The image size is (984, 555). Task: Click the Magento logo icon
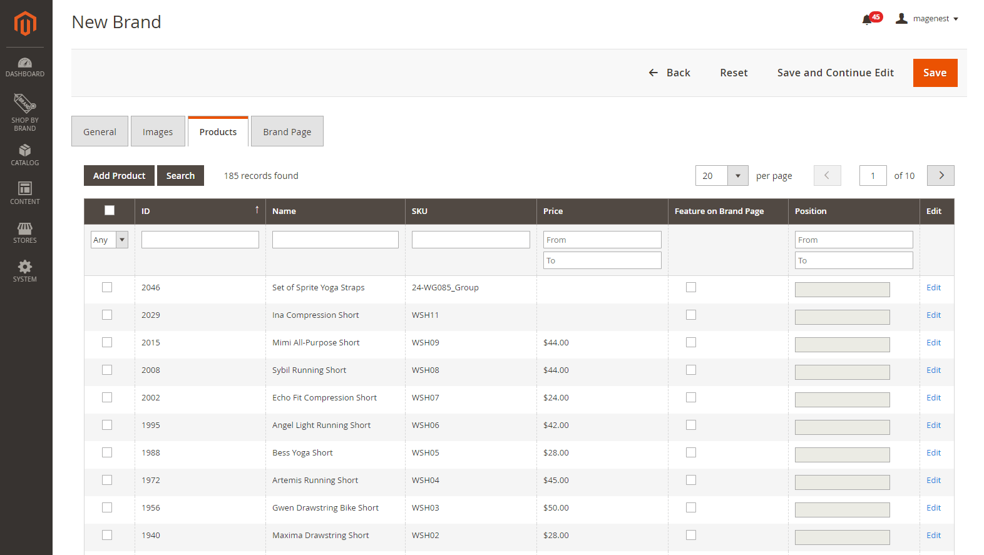click(25, 24)
